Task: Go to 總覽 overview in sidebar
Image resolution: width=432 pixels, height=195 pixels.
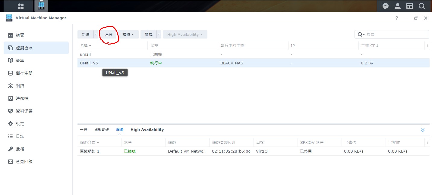Action: pos(20,35)
